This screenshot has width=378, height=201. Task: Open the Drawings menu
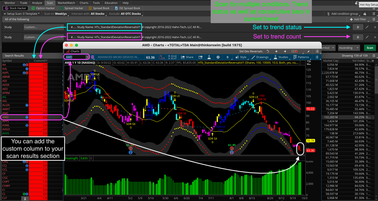click(x=260, y=57)
